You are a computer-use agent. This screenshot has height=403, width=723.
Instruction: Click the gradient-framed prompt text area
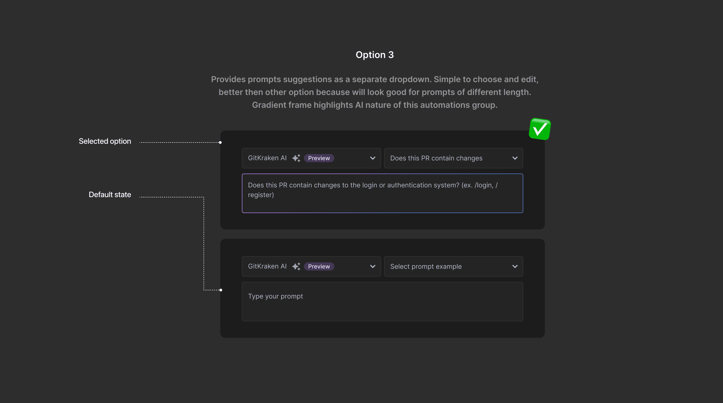[382, 193]
